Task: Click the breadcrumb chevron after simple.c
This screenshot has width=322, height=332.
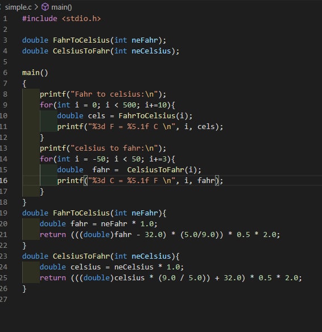Action: 36,7
